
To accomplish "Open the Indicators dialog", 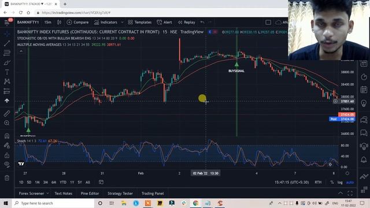I will point(106,22).
